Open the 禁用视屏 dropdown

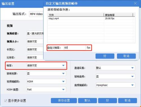pyautogui.click(x=47, y=73)
